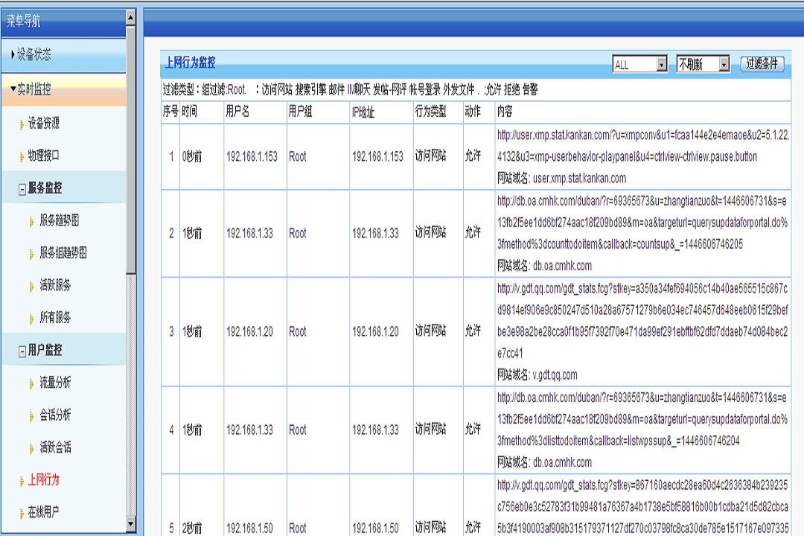804x536 pixels.
Task: Select username 192.168.1.20 in row 3
Action: pos(249,332)
